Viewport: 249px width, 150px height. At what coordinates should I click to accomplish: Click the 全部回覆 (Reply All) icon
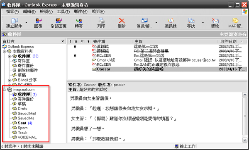[x=59, y=21]
